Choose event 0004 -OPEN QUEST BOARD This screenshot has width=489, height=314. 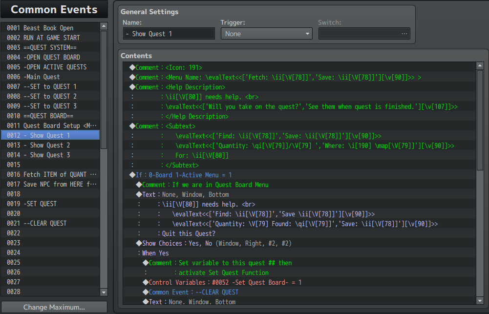[x=51, y=57]
